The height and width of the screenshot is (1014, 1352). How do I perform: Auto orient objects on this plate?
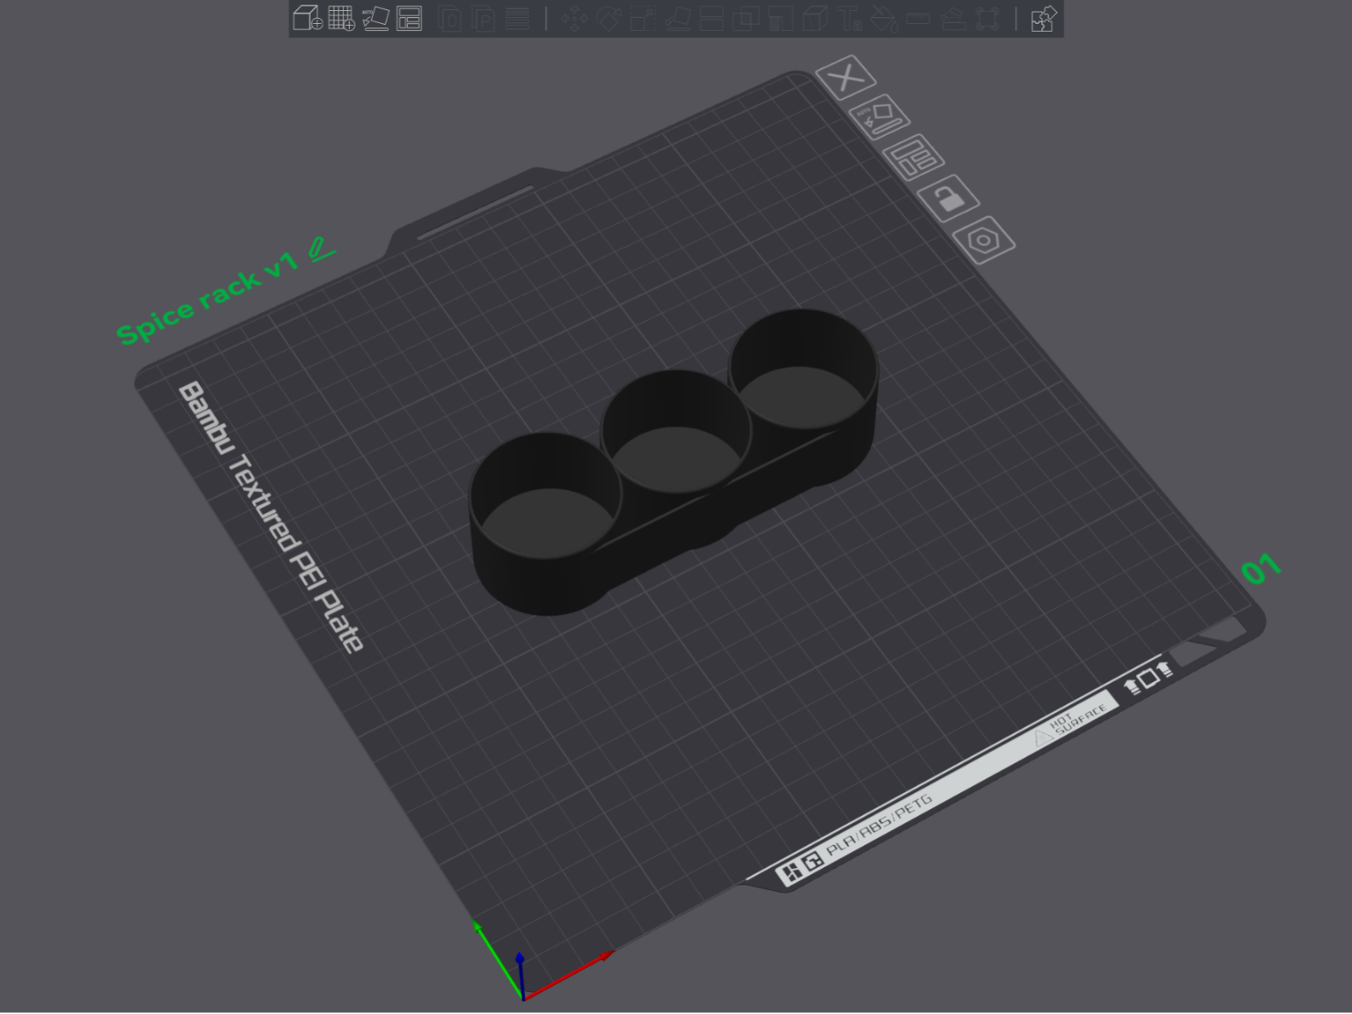point(880,116)
